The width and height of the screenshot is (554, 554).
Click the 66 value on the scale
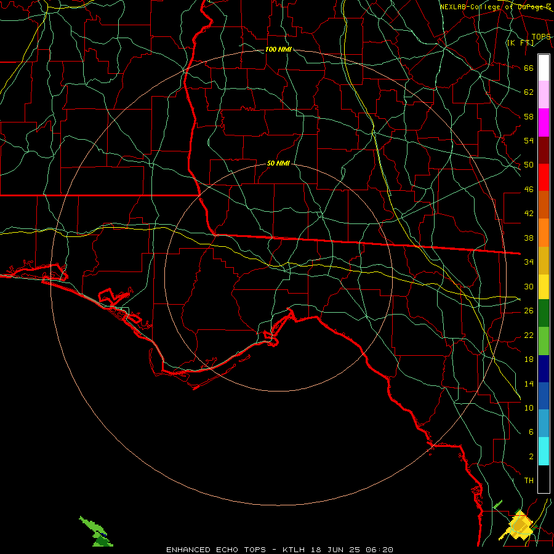click(x=529, y=68)
